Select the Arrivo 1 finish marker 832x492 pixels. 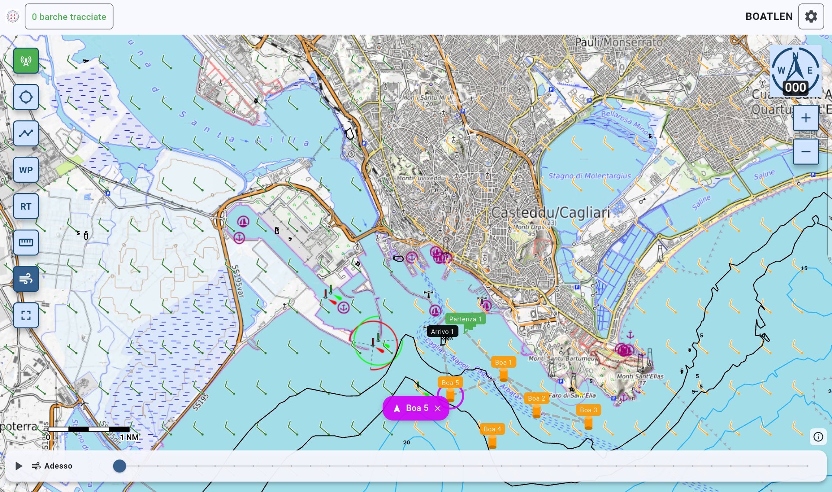point(442,332)
